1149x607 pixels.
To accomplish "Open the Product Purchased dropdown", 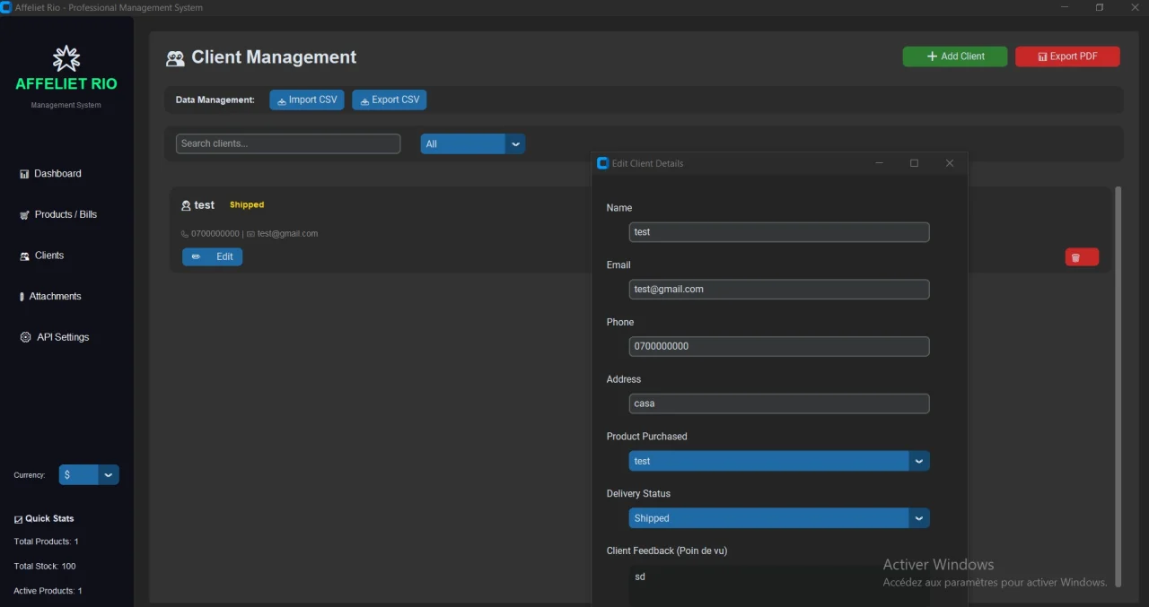I will point(779,462).
